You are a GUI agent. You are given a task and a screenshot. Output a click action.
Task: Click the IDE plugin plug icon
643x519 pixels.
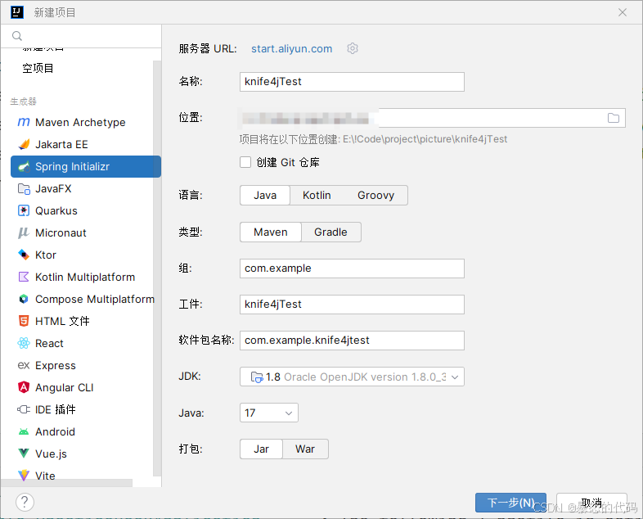tap(24, 409)
